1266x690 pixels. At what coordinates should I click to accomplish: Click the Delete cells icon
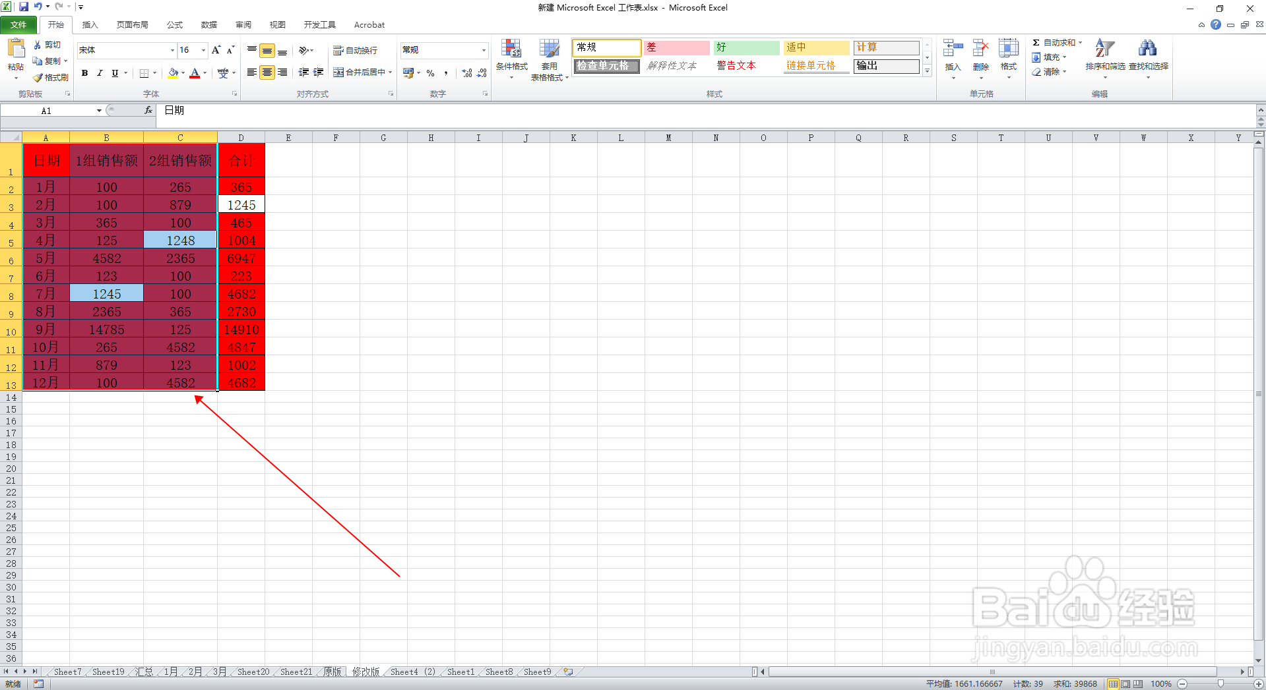tap(981, 49)
